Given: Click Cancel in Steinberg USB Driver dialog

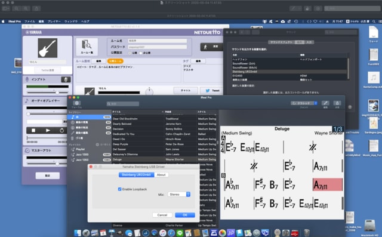Looking at the screenshot, I should coord(162,215).
